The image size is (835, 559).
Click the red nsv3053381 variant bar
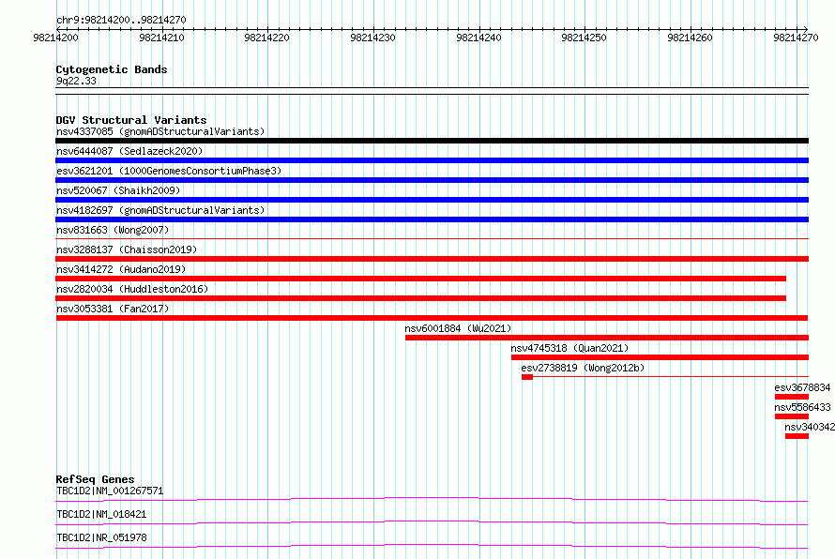432,318
